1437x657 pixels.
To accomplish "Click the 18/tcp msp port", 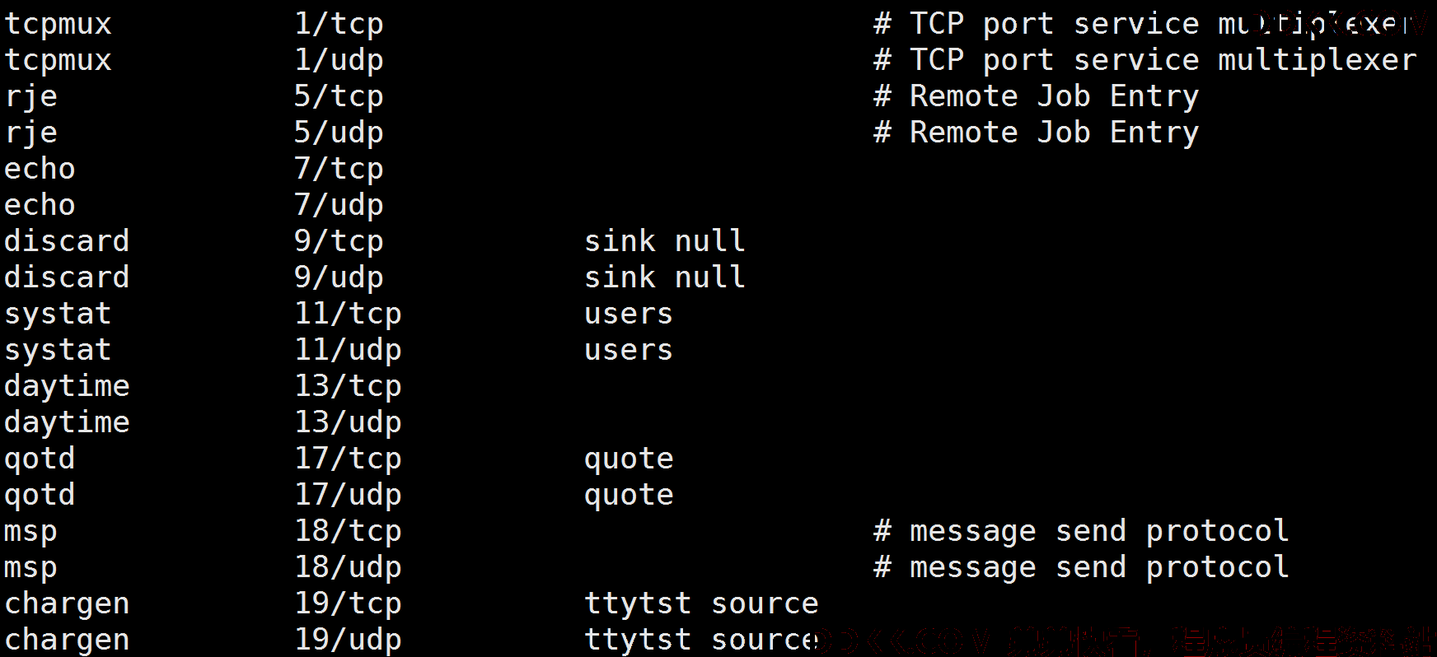I will pos(348,531).
